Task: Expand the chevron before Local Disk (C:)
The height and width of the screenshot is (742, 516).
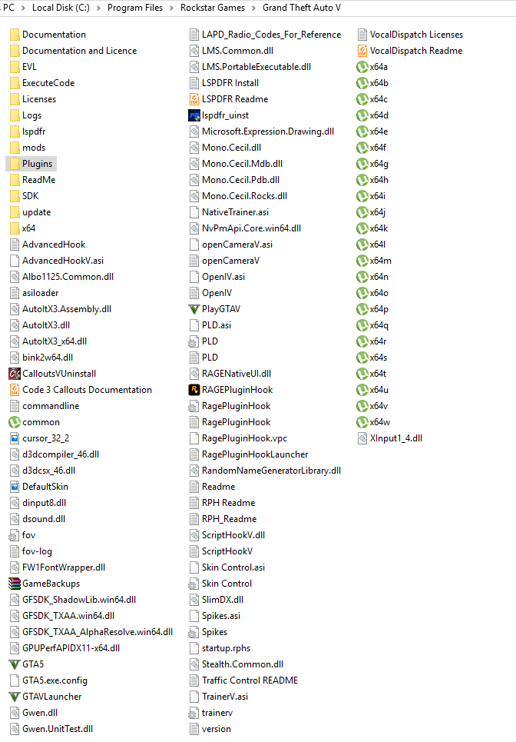Action: 23,8
